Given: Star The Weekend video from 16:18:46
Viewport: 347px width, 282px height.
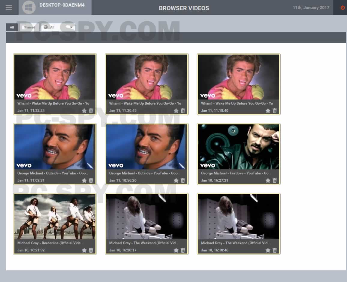Looking at the screenshot, I should pos(268,250).
